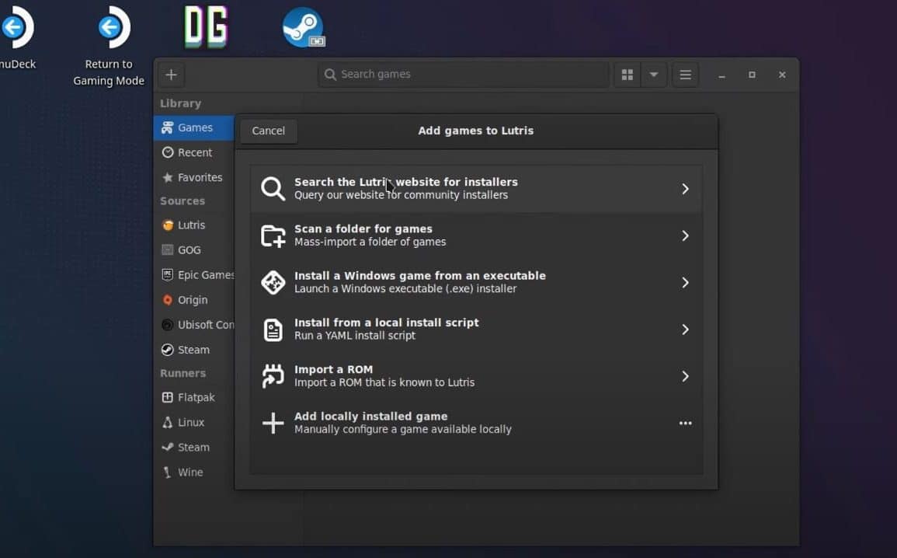Expand chevron on Import a ROM row
Image resolution: width=897 pixels, height=558 pixels.
(685, 376)
